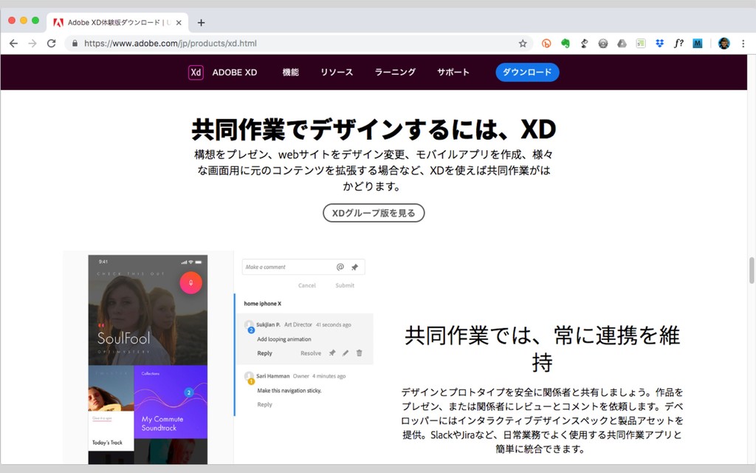Click the browser forward arrow
The image size is (756, 473).
coord(32,44)
